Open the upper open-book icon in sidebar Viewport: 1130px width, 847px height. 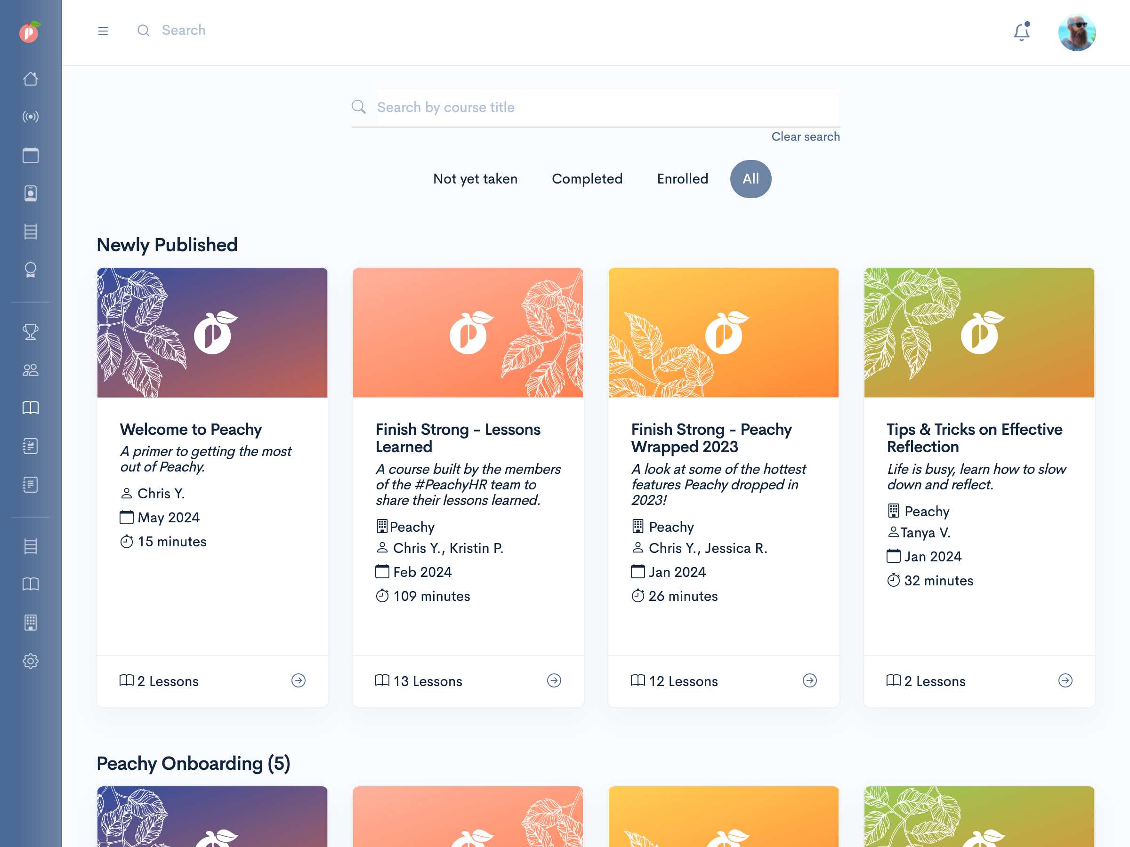click(x=31, y=408)
